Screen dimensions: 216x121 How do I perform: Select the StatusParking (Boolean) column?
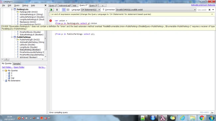pos(30,50)
